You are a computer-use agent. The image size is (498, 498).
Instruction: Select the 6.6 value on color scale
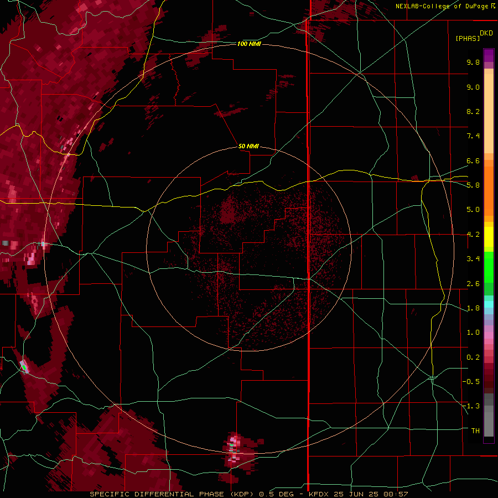[x=473, y=160]
